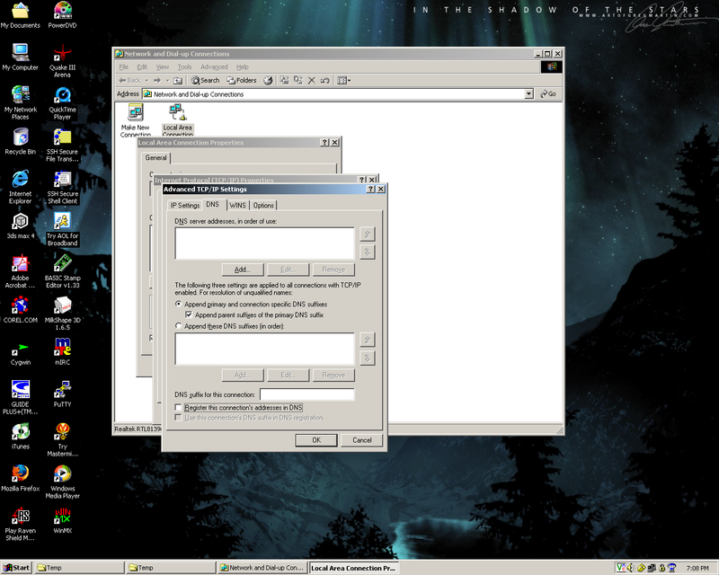Click the volume speaker tray icon
This screenshot has width=719, height=575.
click(x=631, y=568)
